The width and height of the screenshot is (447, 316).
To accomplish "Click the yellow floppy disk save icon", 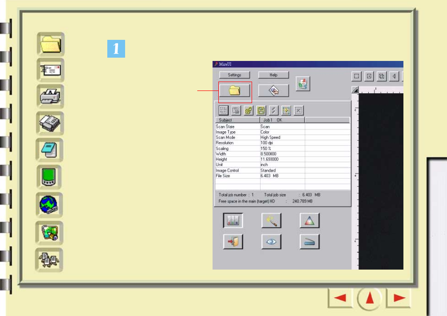I will tap(261, 110).
